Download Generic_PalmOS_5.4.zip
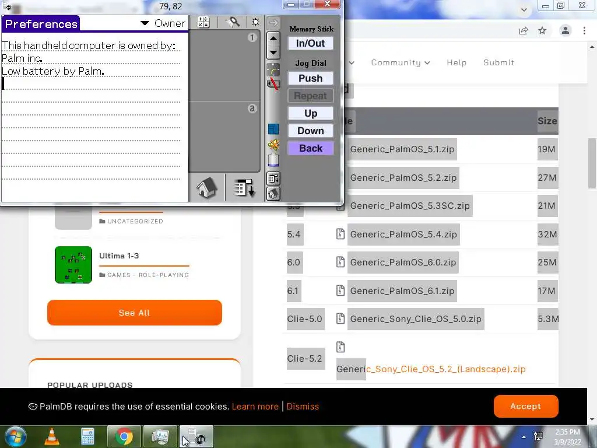This screenshot has height=448, width=597. (403, 234)
